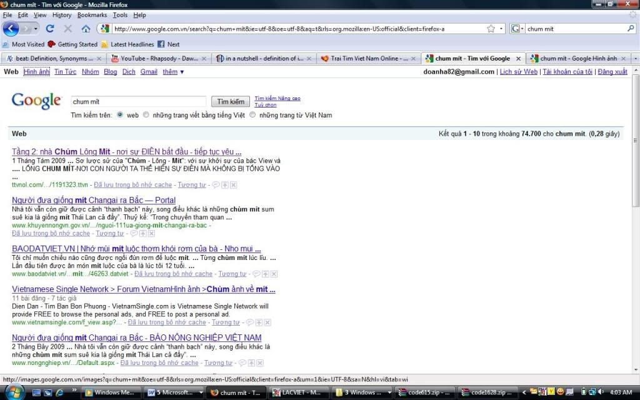Open 'Tìm kiếm Nâng cao' advanced search
This screenshot has width=640, height=400.
277,98
